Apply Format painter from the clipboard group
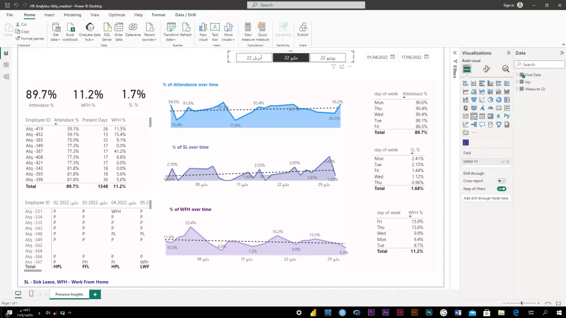 pyautogui.click(x=30, y=38)
